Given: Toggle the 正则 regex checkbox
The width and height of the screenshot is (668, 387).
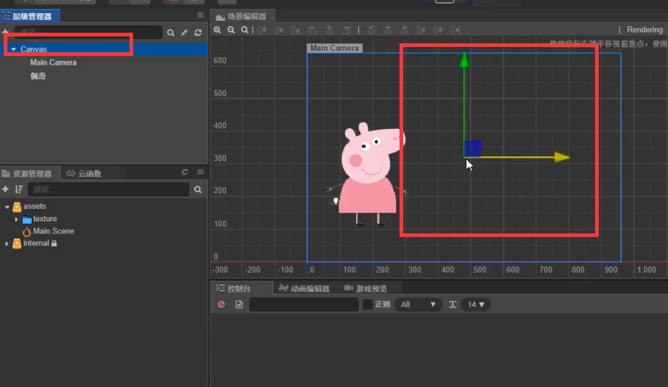Looking at the screenshot, I should pyautogui.click(x=368, y=305).
